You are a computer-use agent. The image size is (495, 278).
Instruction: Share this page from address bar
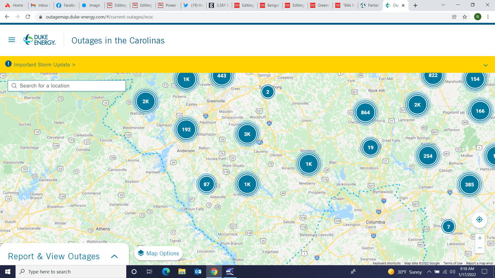coord(454,17)
